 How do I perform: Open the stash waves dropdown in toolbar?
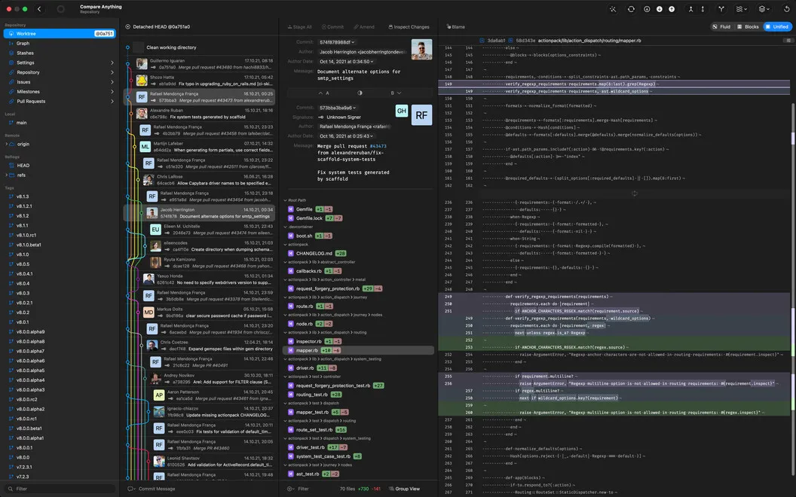click(741, 9)
